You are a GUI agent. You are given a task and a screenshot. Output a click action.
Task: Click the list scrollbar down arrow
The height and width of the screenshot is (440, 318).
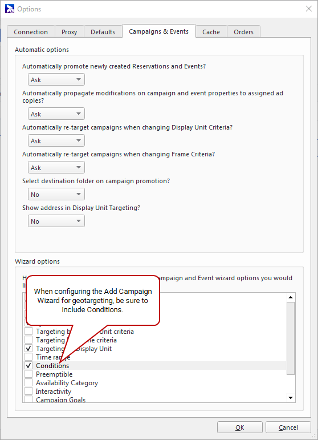tap(291, 398)
